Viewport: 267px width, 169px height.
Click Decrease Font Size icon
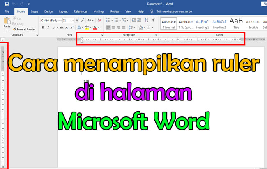83,21
